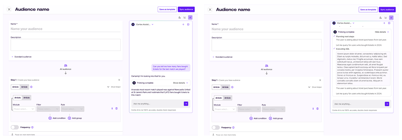The image size is (402, 140).
Task: Close the audience editor in left screen
Action: [9, 10]
